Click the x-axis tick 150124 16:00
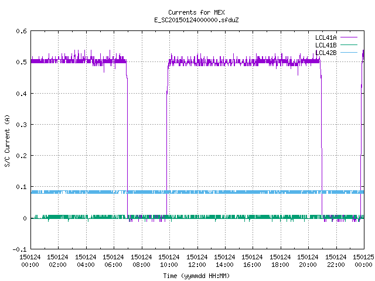The image size is (375, 281). pos(253,261)
